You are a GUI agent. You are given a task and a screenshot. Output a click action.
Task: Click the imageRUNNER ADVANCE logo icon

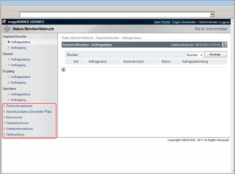[5, 22]
